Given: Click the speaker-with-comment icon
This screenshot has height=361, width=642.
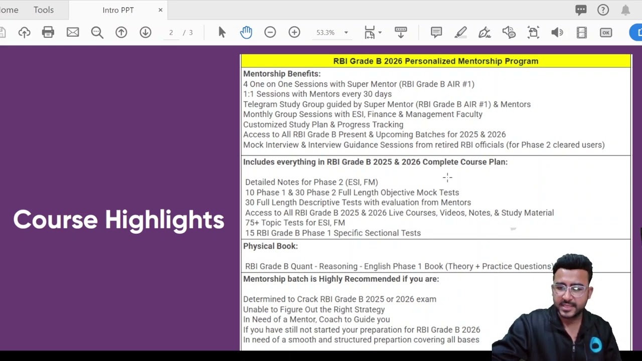Looking at the screenshot, I should (x=509, y=33).
